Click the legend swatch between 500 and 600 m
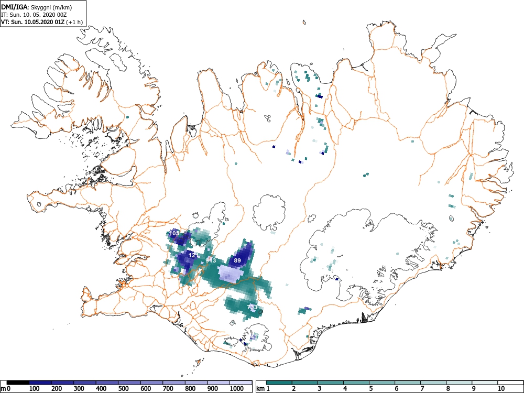This screenshot has width=524, height=393. tap(129, 383)
